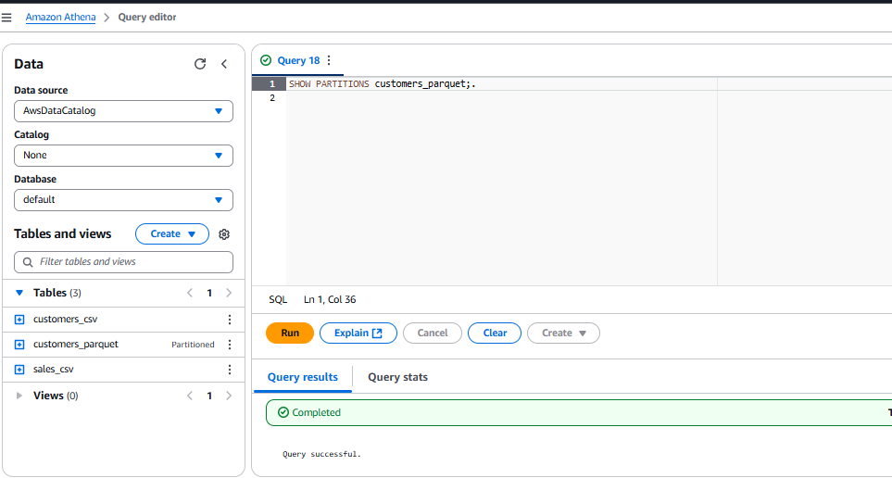Refresh the Data panel

[x=200, y=64]
